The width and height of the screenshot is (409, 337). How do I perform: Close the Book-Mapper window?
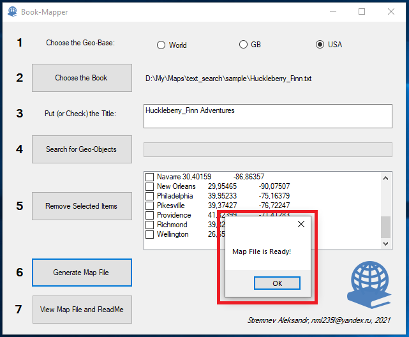[x=391, y=11]
